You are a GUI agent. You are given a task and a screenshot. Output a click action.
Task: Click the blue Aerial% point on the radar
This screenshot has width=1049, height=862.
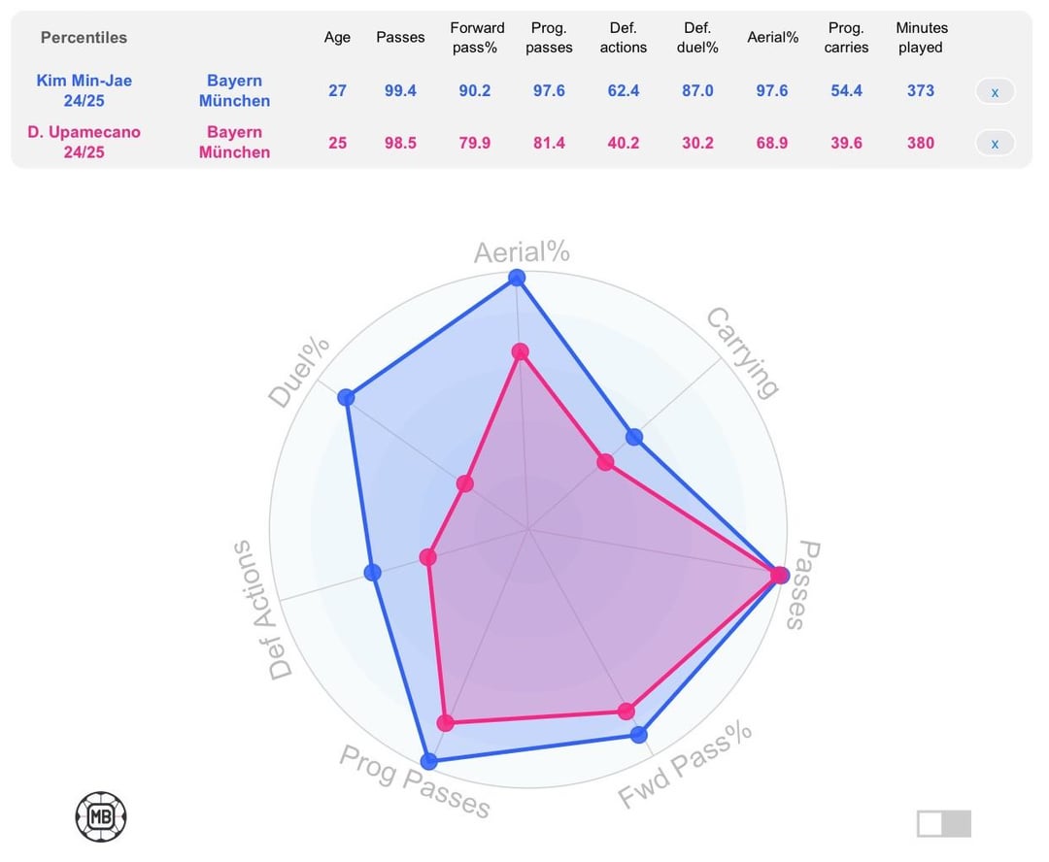point(517,279)
